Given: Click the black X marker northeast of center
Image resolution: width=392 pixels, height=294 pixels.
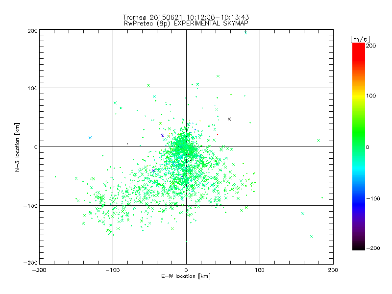Looking at the screenshot, I should (229, 119).
